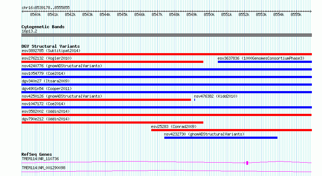Click the DGV Structural Variants track heading

click(51, 46)
